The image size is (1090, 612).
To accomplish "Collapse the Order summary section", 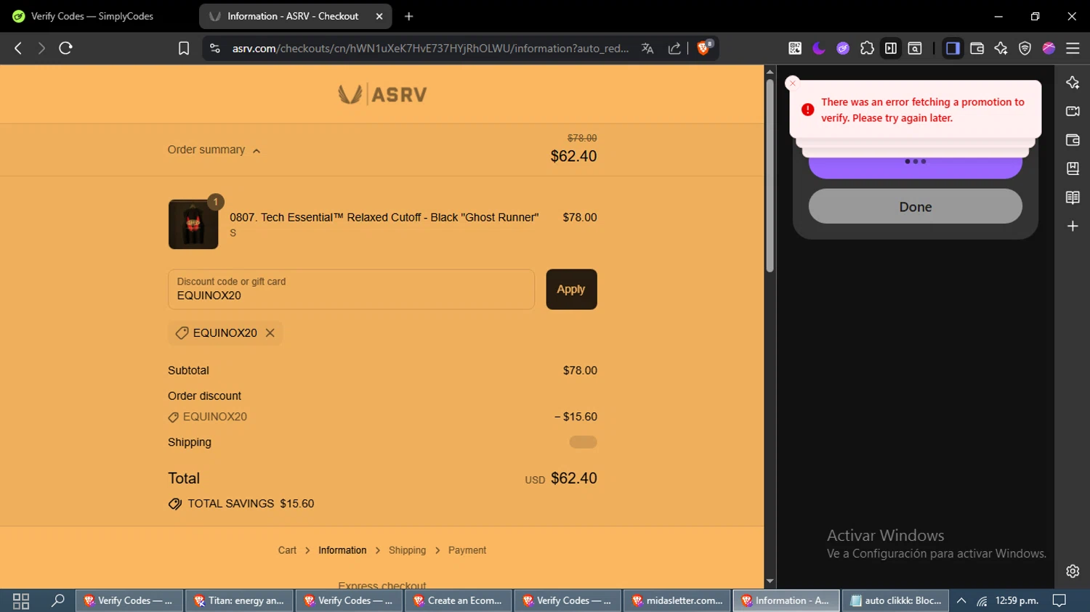I will click(214, 150).
